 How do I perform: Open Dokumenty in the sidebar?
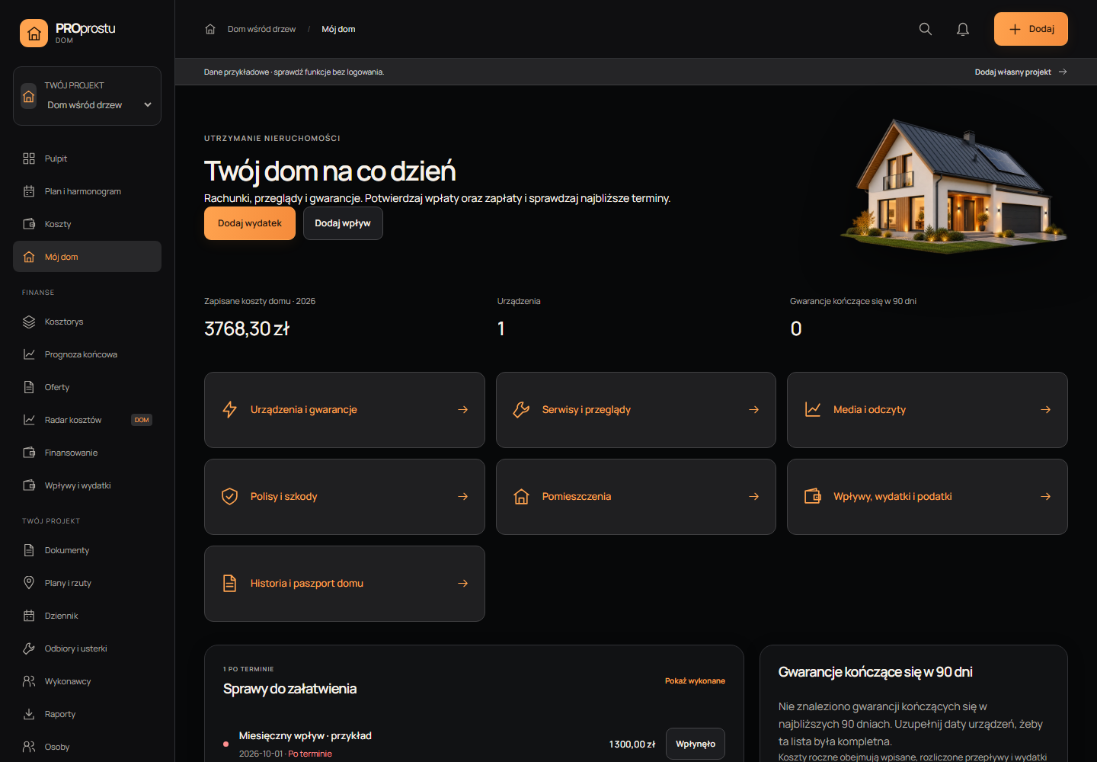[x=87, y=550]
